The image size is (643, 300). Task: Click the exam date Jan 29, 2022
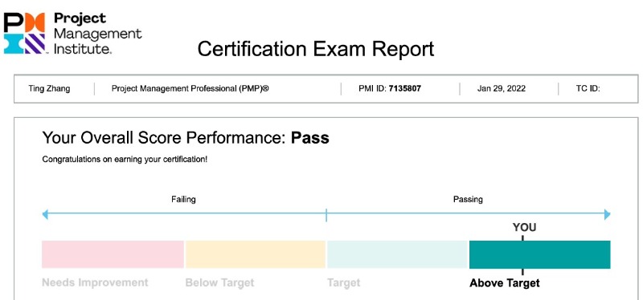[x=501, y=88]
